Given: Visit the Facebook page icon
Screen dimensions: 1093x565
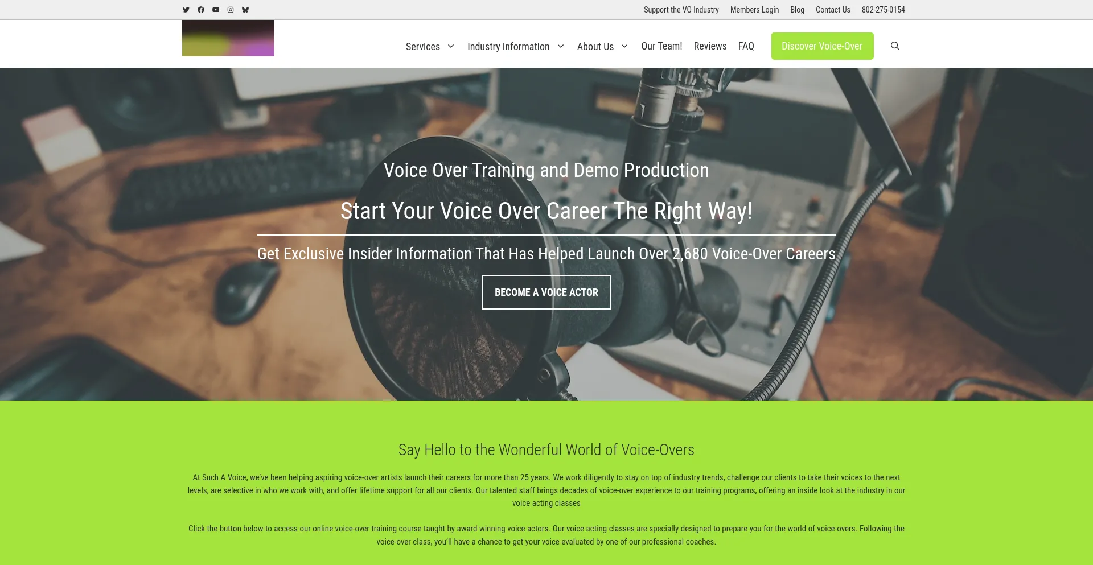Looking at the screenshot, I should tap(201, 10).
